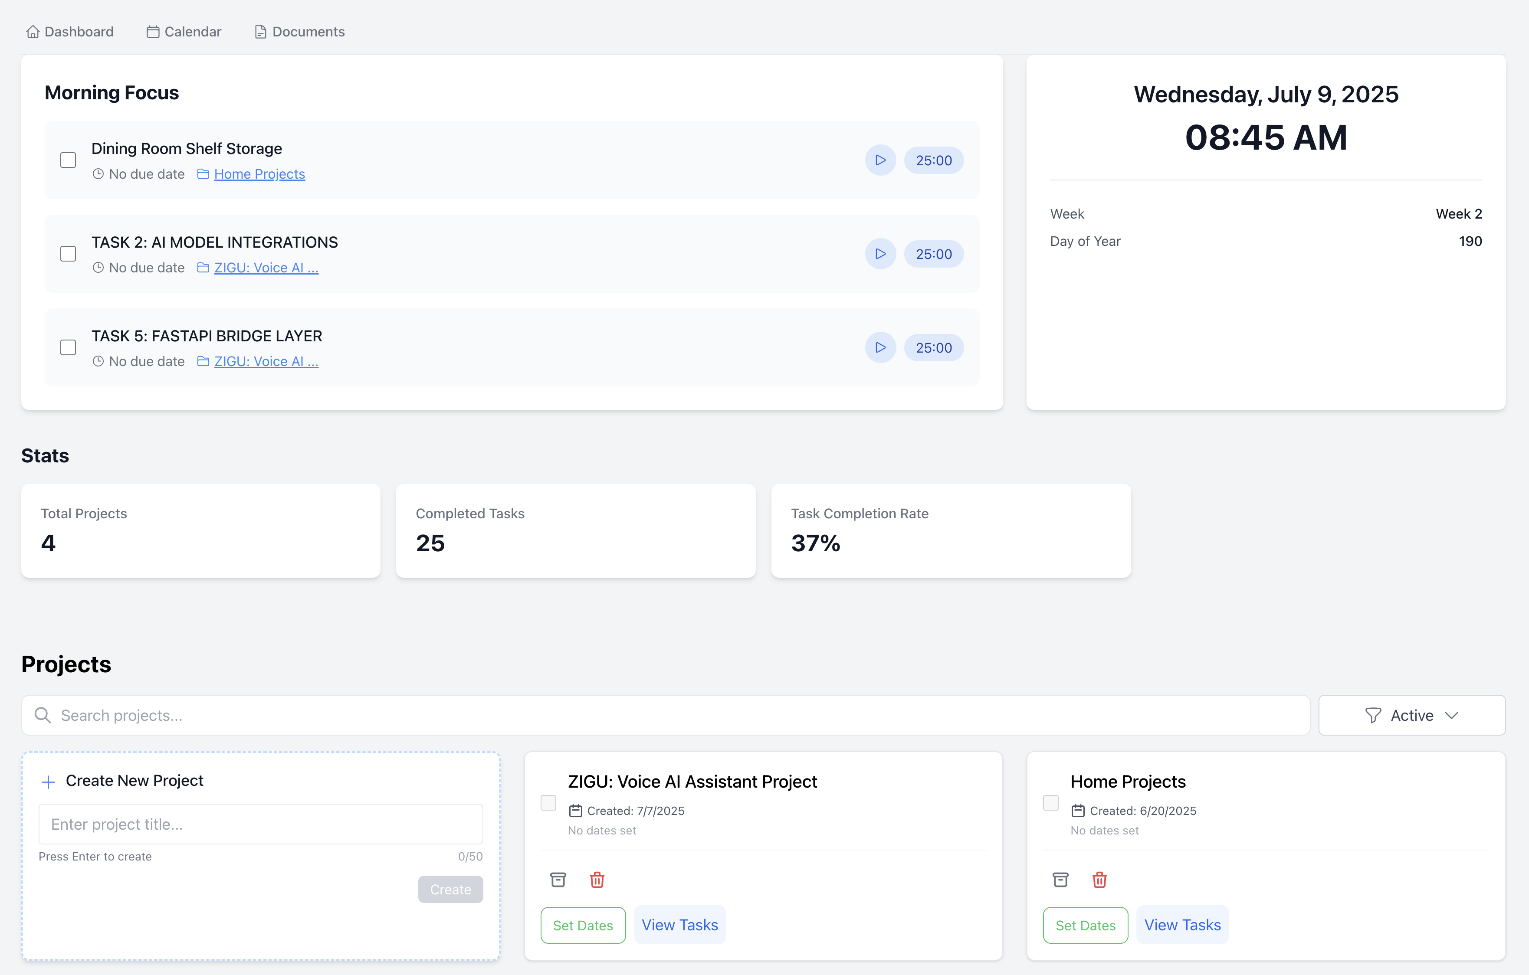
Task: Click 25:00 badge on TASK 2 row
Action: coord(933,254)
